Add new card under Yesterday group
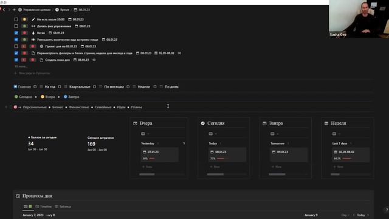Screen dimensions: 389x219 pyautogui.click(x=147, y=167)
